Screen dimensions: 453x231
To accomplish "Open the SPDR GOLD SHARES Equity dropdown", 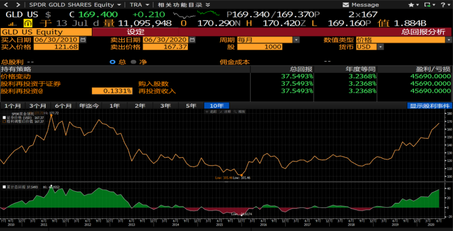I will pos(119,5).
